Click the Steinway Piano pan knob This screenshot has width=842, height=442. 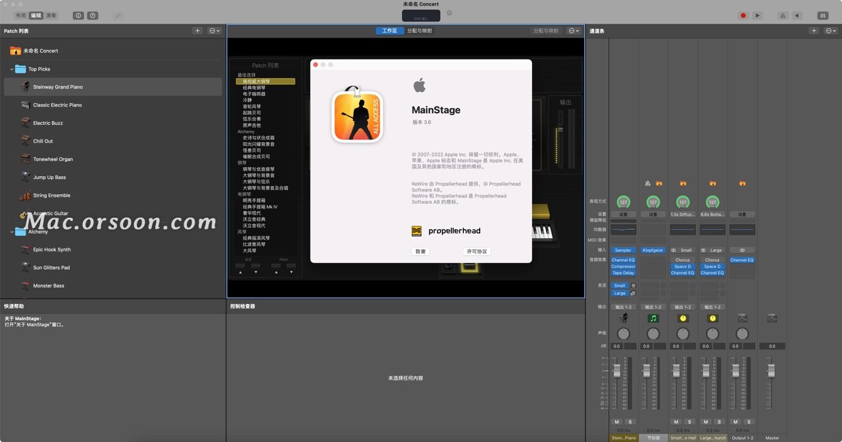click(623, 333)
